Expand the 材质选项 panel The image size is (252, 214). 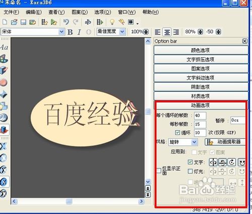(x=201, y=96)
